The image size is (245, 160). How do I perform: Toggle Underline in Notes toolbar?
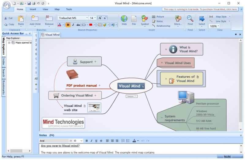coord(96,141)
